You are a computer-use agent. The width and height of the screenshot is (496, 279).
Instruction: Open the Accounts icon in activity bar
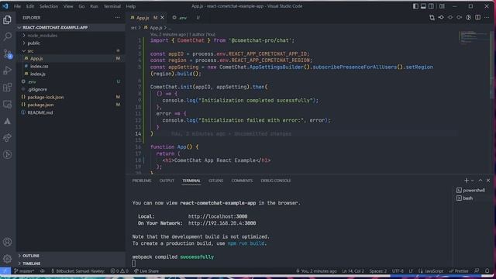click(x=7, y=242)
